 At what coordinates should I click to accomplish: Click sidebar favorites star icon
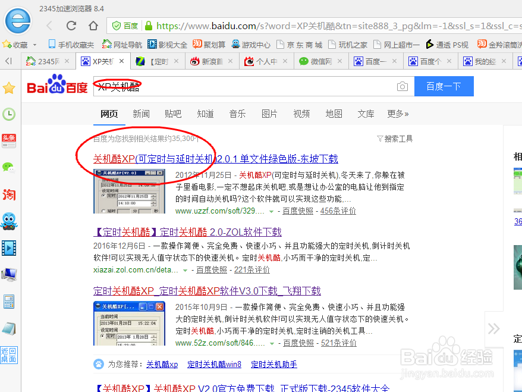9,88
